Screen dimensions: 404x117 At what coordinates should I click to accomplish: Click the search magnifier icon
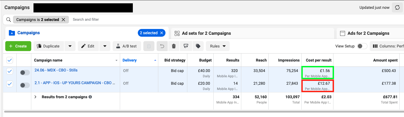coord(9,20)
